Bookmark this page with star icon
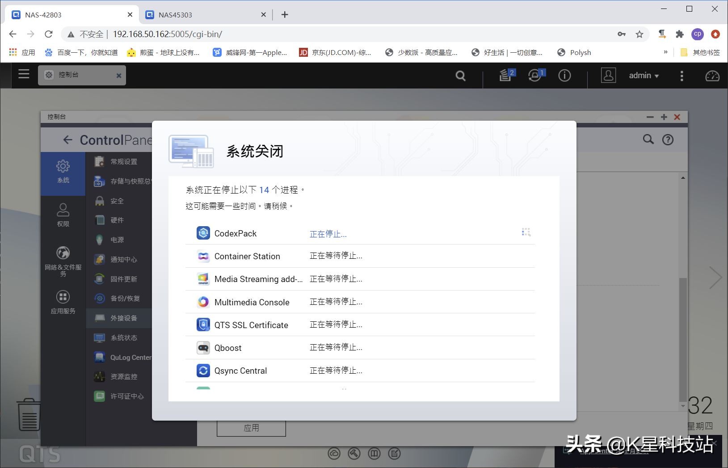Screen dimensions: 728x468 pos(640,34)
